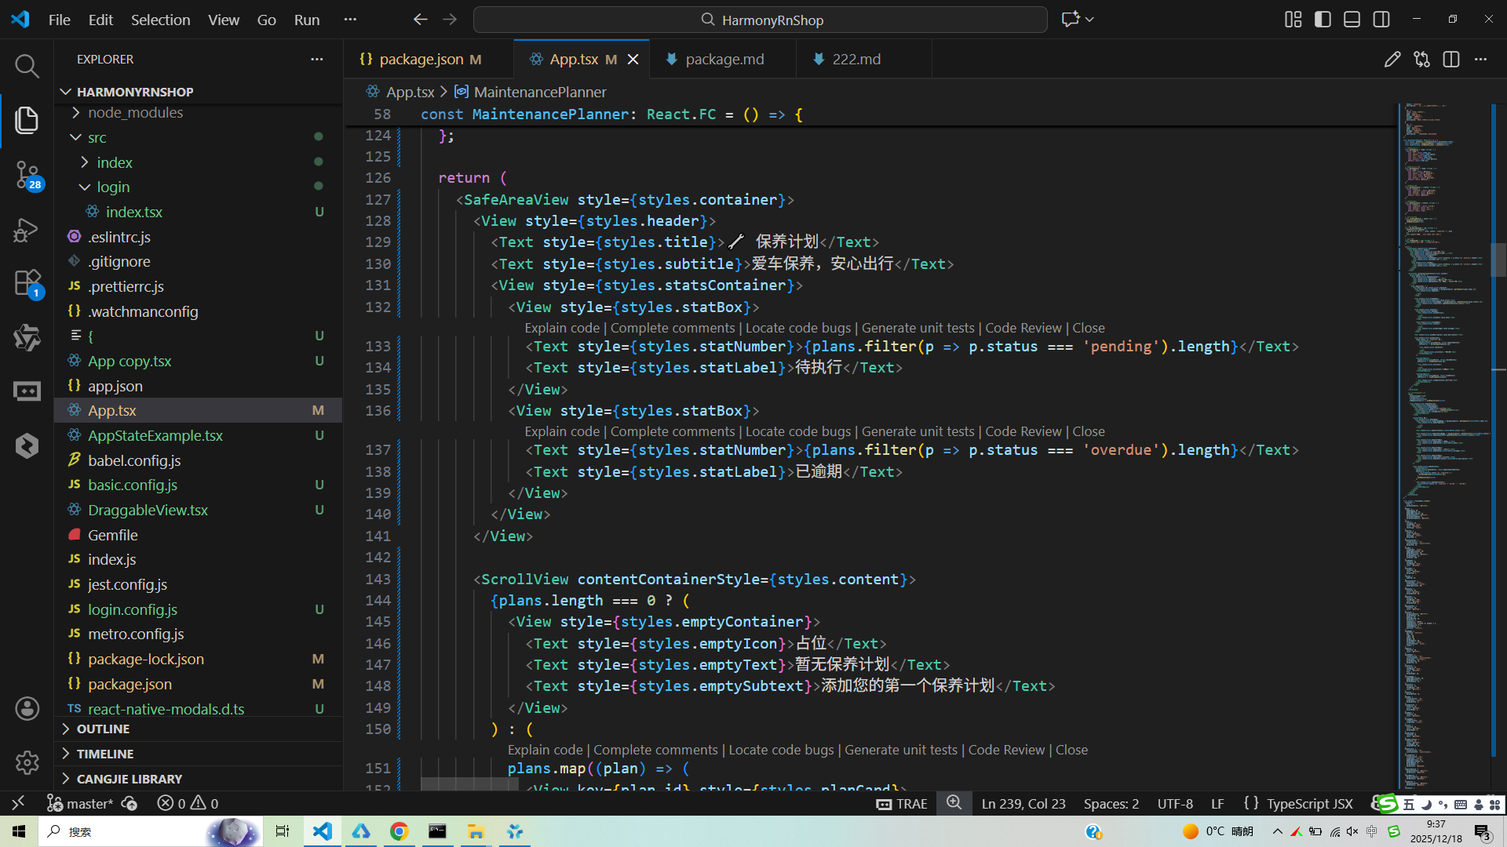Image resolution: width=1507 pixels, height=847 pixels.
Task: Toggle Primary Side Bar visibility
Action: (1323, 20)
